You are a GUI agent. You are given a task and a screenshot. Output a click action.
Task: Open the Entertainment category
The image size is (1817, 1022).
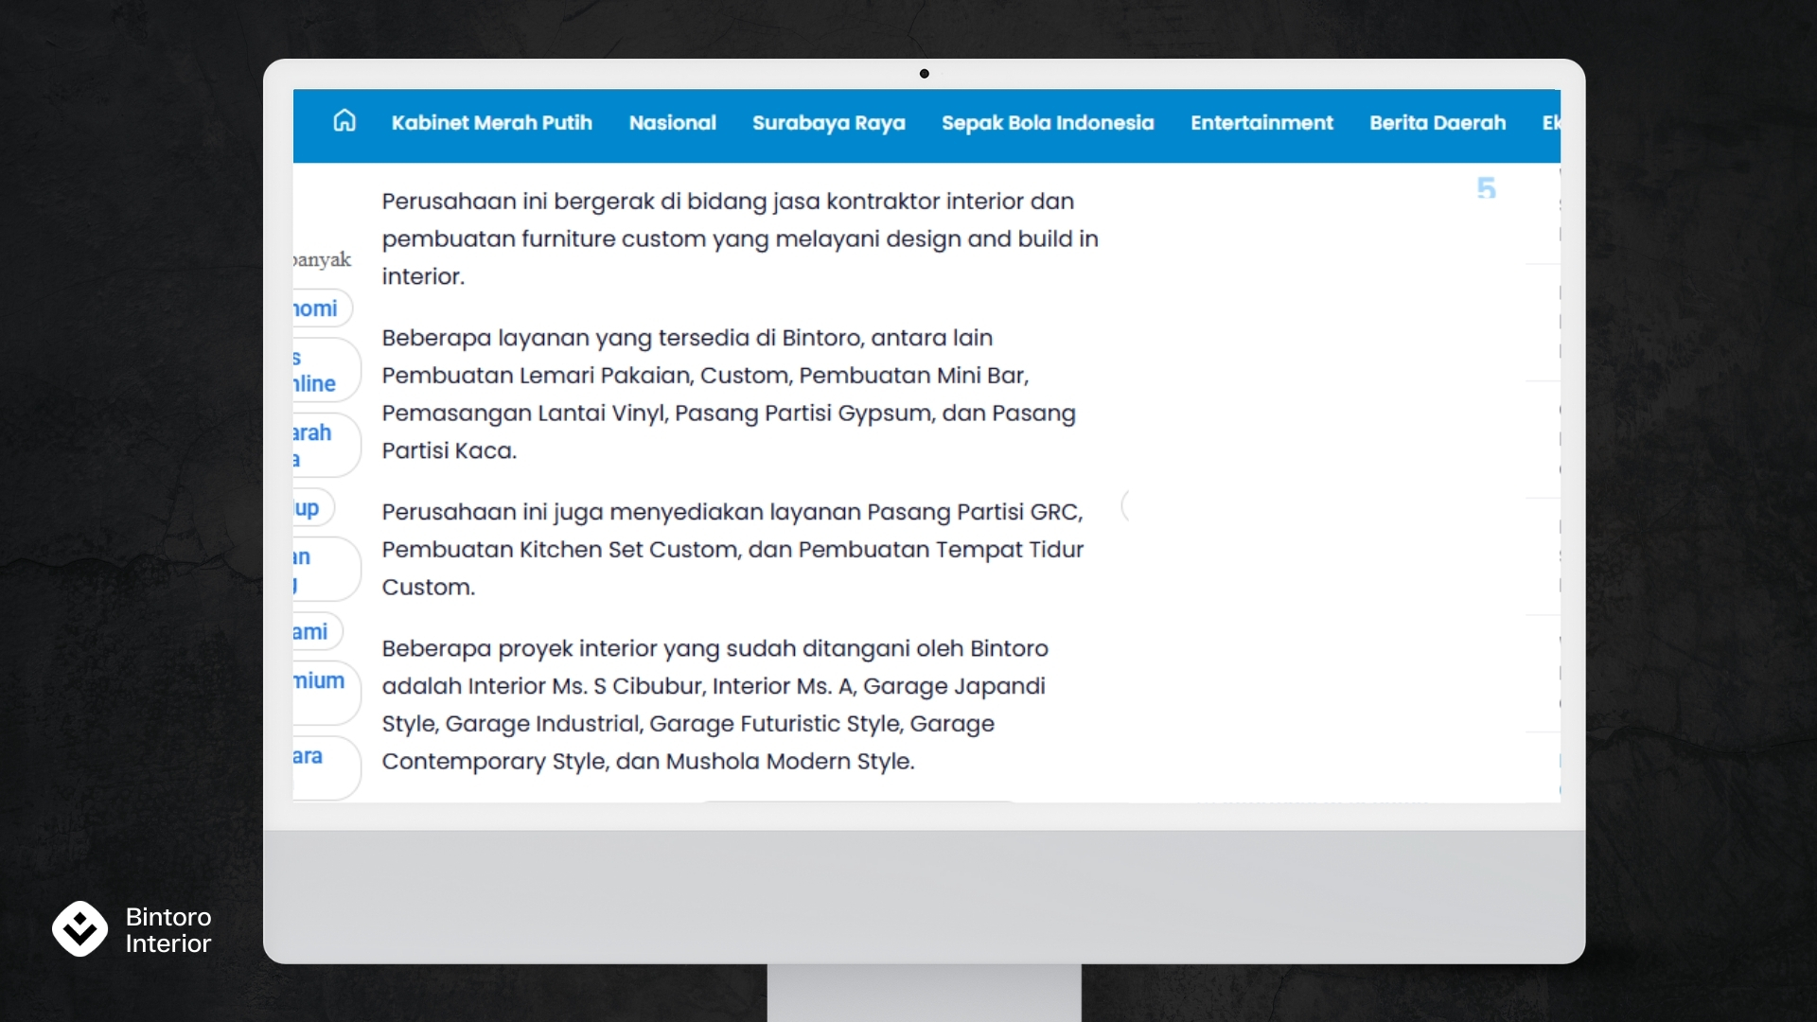tap(1261, 123)
